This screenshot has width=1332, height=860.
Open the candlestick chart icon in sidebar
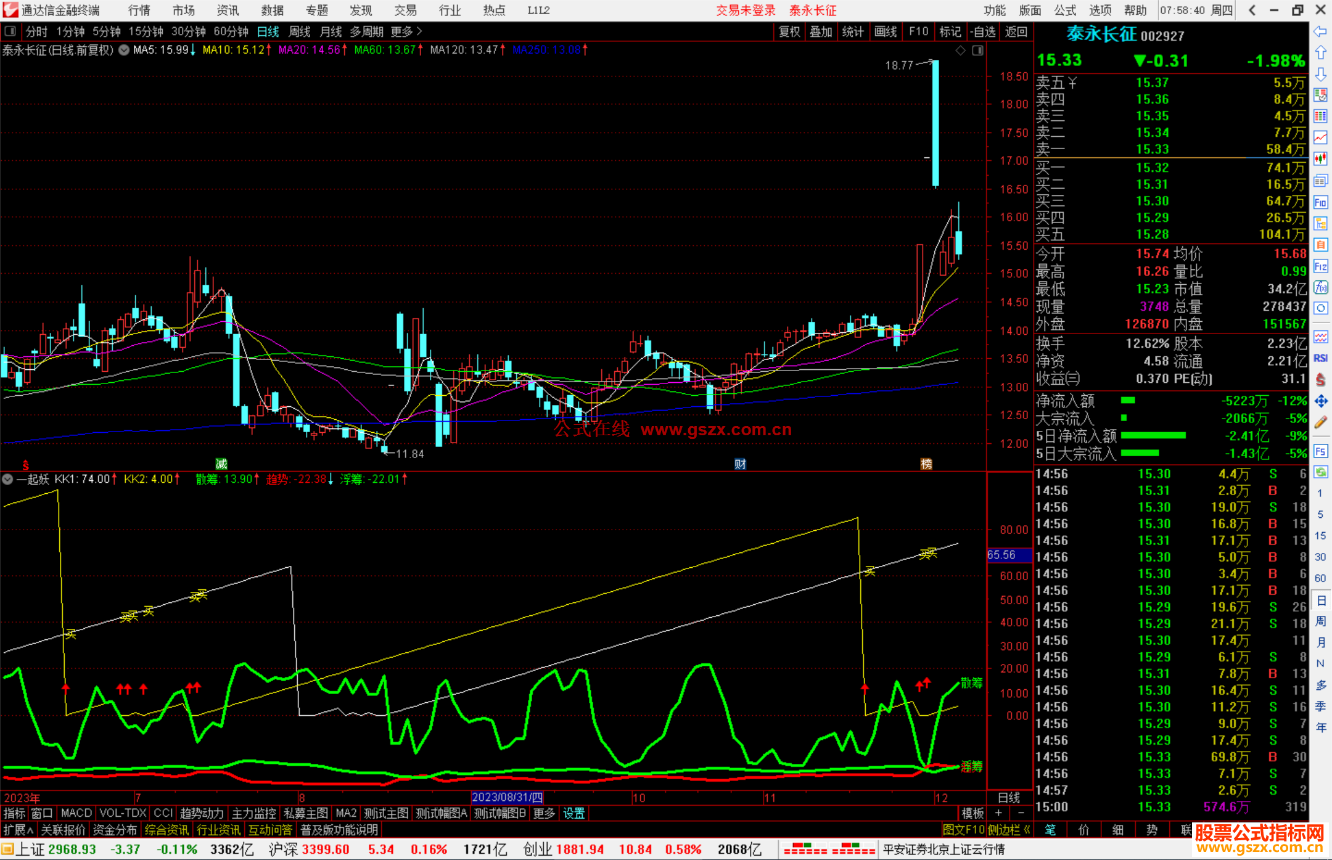(1320, 159)
